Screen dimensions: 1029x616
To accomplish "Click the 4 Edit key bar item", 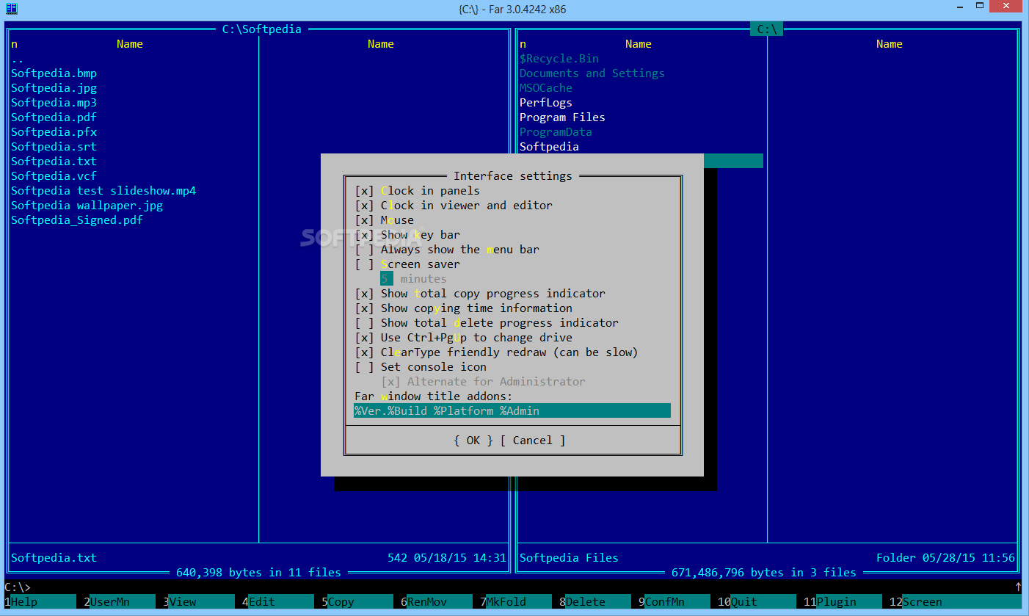I will [x=277, y=602].
